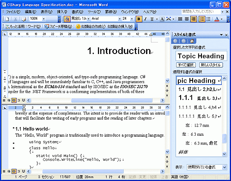Click the Format Painter brush icon

click(x=24, y=19)
